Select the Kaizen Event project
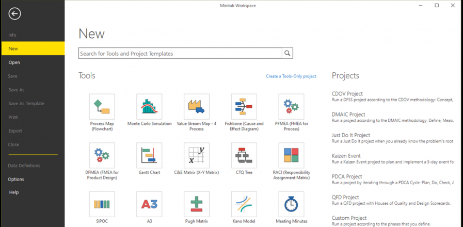463x227 pixels. [x=392, y=158]
